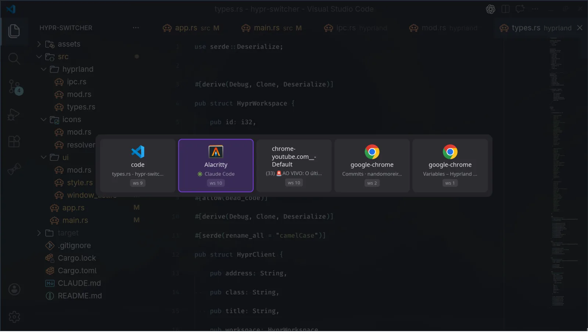The width and height of the screenshot is (588, 333).
Task: Open the Explorer view in activity bar
Action: click(14, 31)
